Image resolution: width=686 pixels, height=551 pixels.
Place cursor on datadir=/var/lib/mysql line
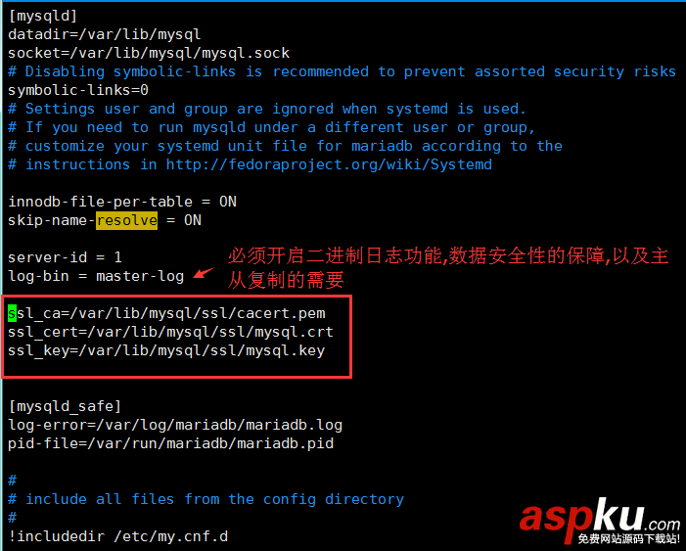(x=104, y=34)
